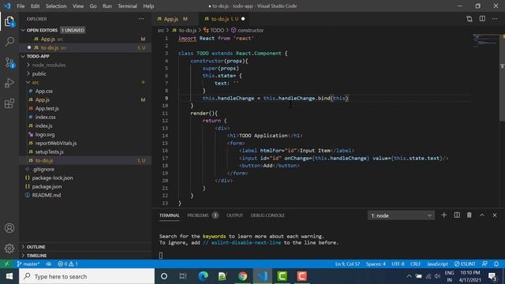Click the Windows taskbar search box
Viewport: 505px width, 284px height.
click(x=87, y=276)
